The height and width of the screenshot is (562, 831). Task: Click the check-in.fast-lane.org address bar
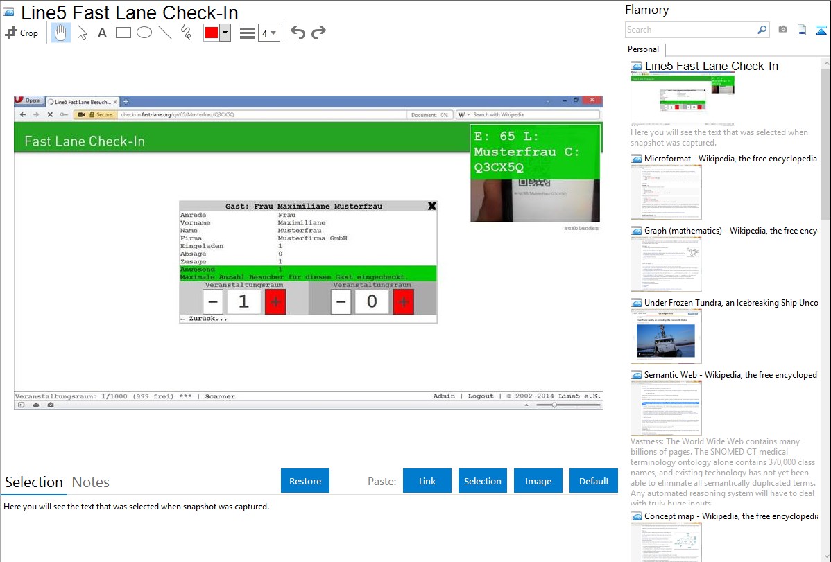tap(262, 114)
